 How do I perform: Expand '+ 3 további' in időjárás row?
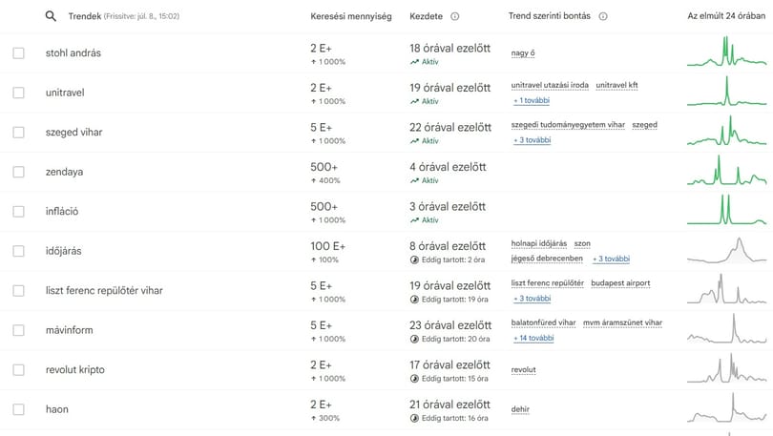pyautogui.click(x=612, y=259)
